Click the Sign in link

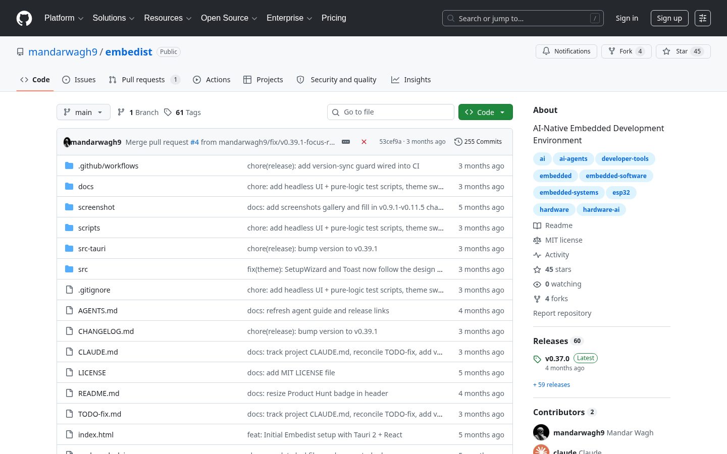point(627,18)
